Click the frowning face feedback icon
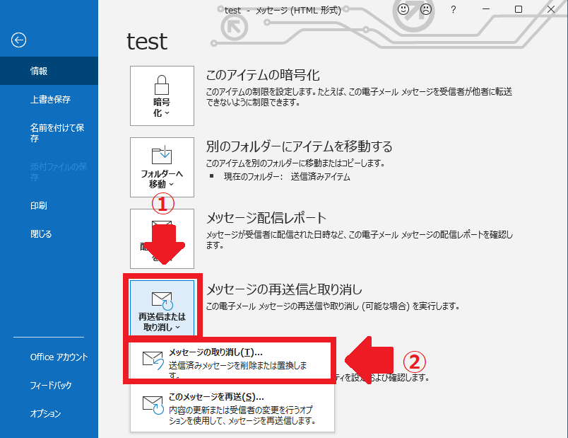The image size is (568, 438). (x=425, y=10)
